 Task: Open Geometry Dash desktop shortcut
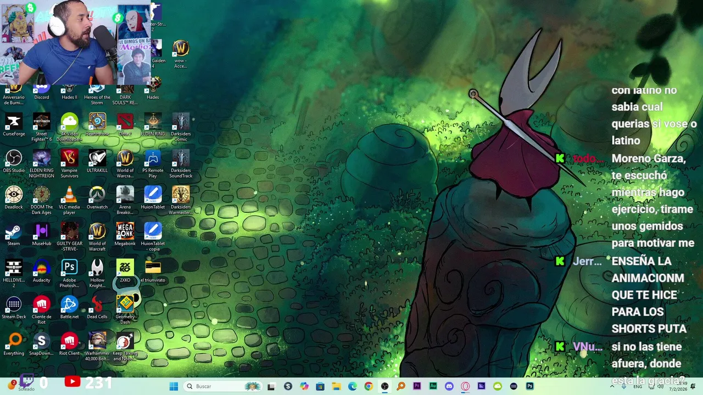[x=125, y=311]
